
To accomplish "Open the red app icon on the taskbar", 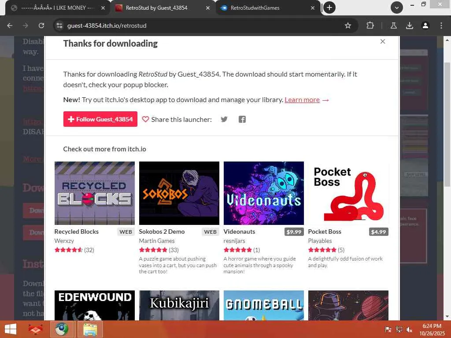I will [35, 329].
